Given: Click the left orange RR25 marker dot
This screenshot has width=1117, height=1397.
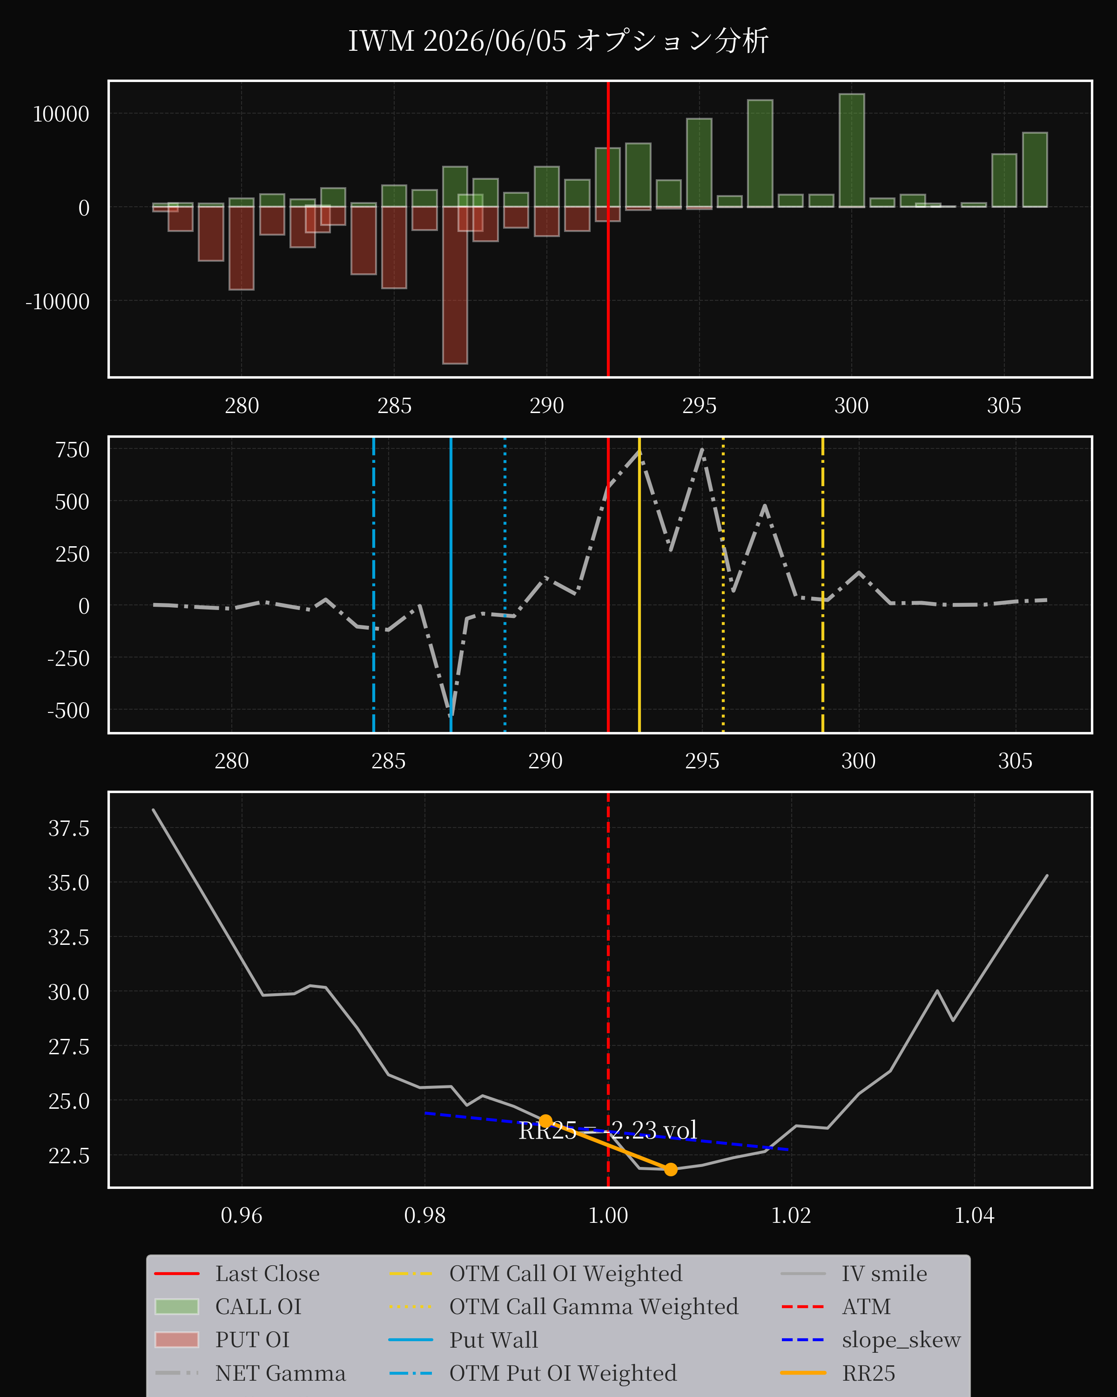Looking at the screenshot, I should coord(546,1121).
